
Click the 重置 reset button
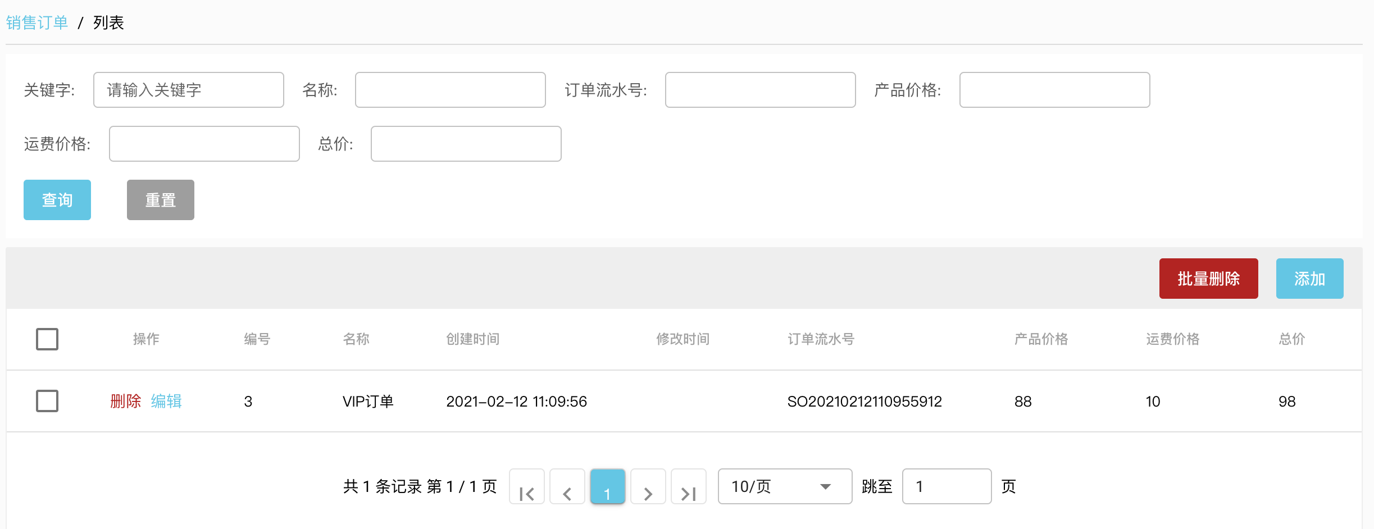coord(160,199)
